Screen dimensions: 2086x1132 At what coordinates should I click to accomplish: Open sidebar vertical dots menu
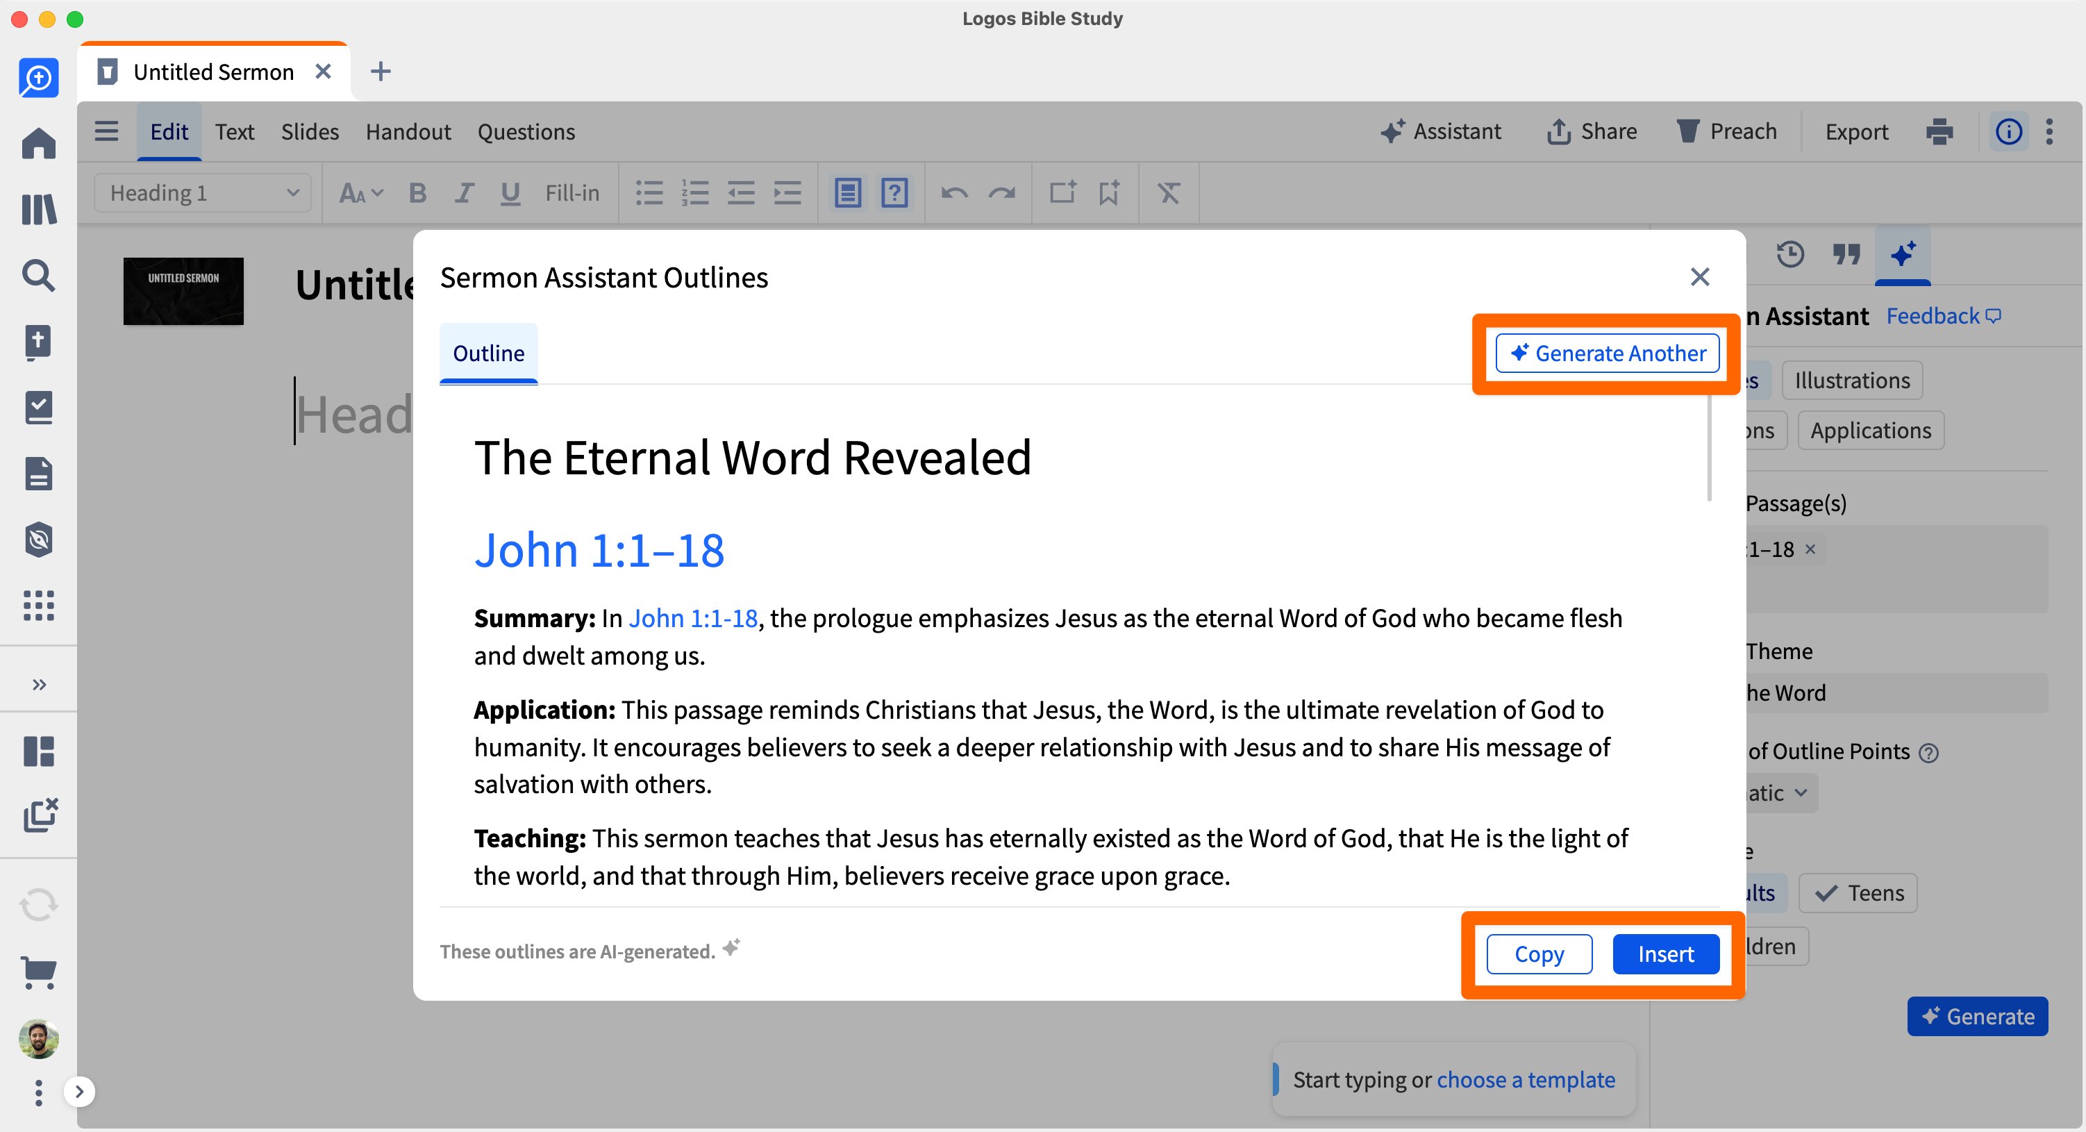(x=38, y=1092)
